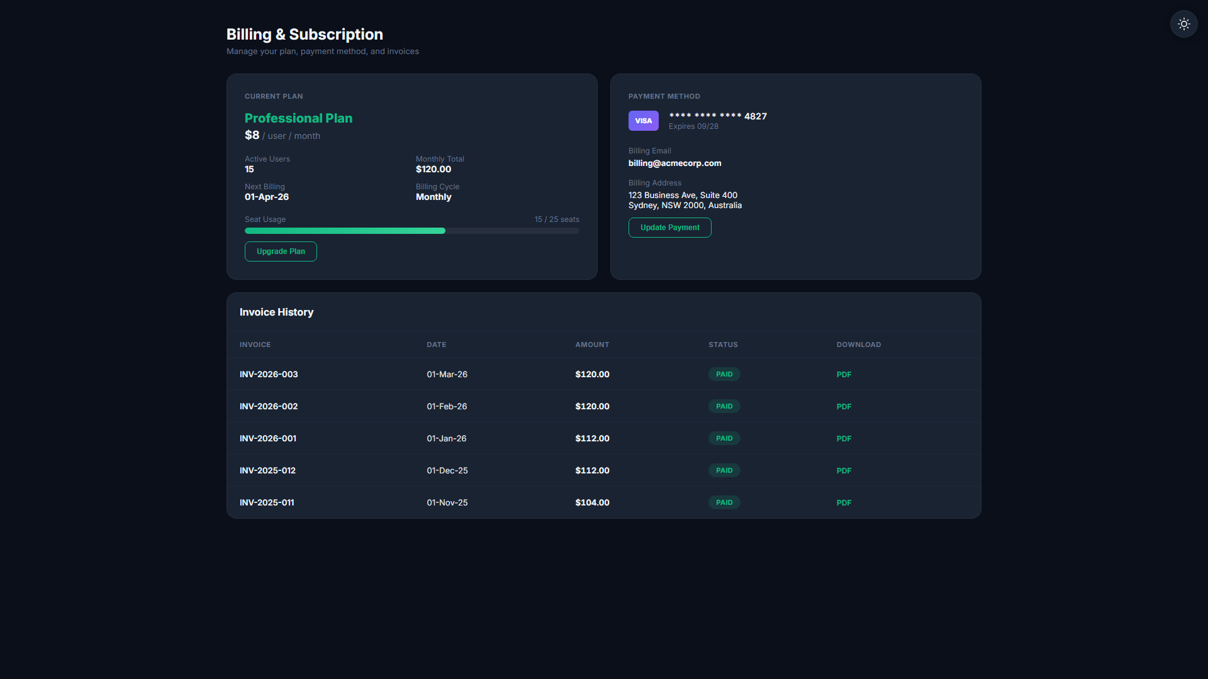Image resolution: width=1208 pixels, height=679 pixels.
Task: Toggle the light/dark theme sun icon
Action: click(x=1183, y=24)
